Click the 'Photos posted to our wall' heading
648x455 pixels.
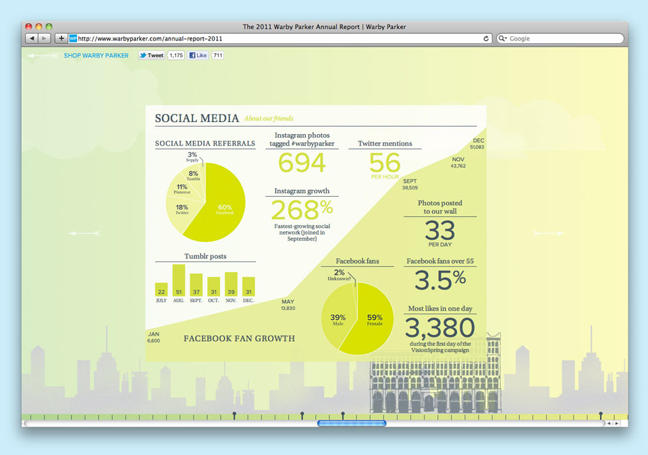(440, 207)
